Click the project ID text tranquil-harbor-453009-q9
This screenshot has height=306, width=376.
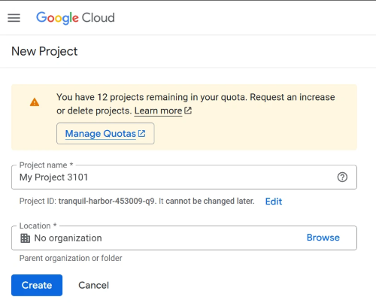click(107, 201)
